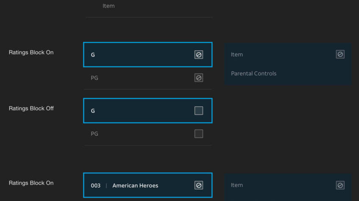Select the faded Item label at the top

(x=109, y=6)
